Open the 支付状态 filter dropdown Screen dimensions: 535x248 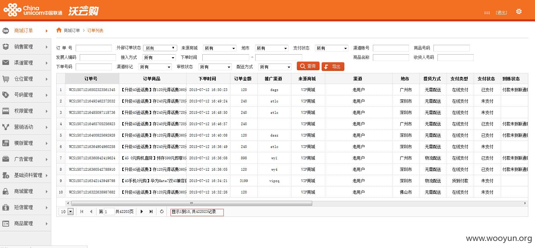tap(332, 48)
